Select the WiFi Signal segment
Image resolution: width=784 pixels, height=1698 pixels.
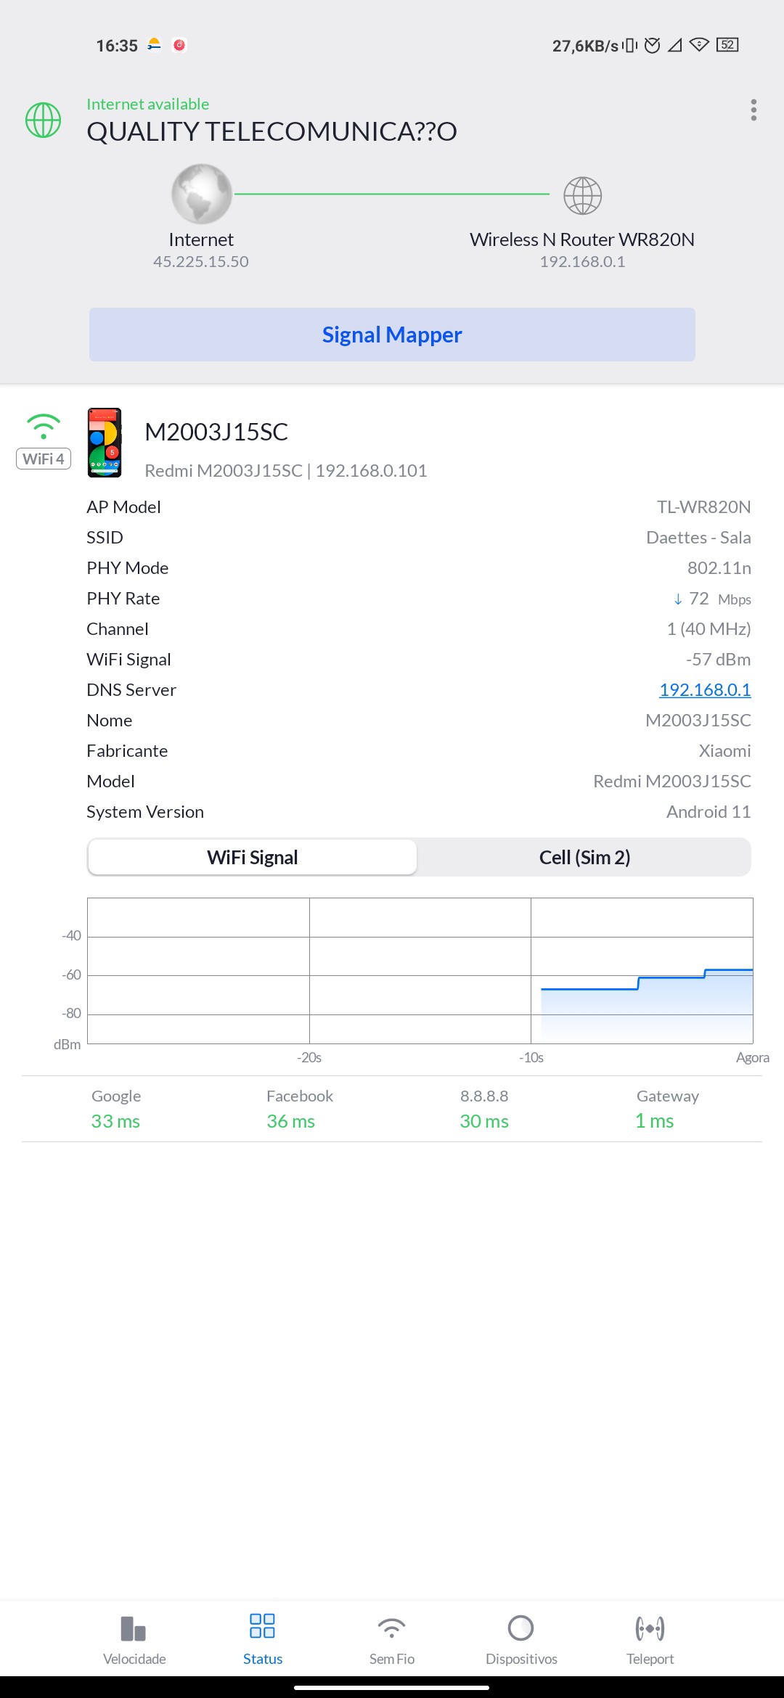tap(252, 858)
